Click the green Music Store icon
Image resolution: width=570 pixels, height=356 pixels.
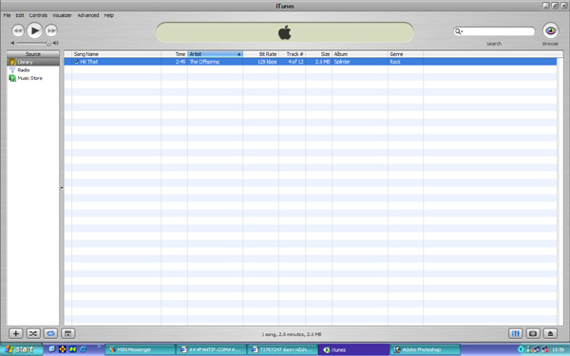12,78
